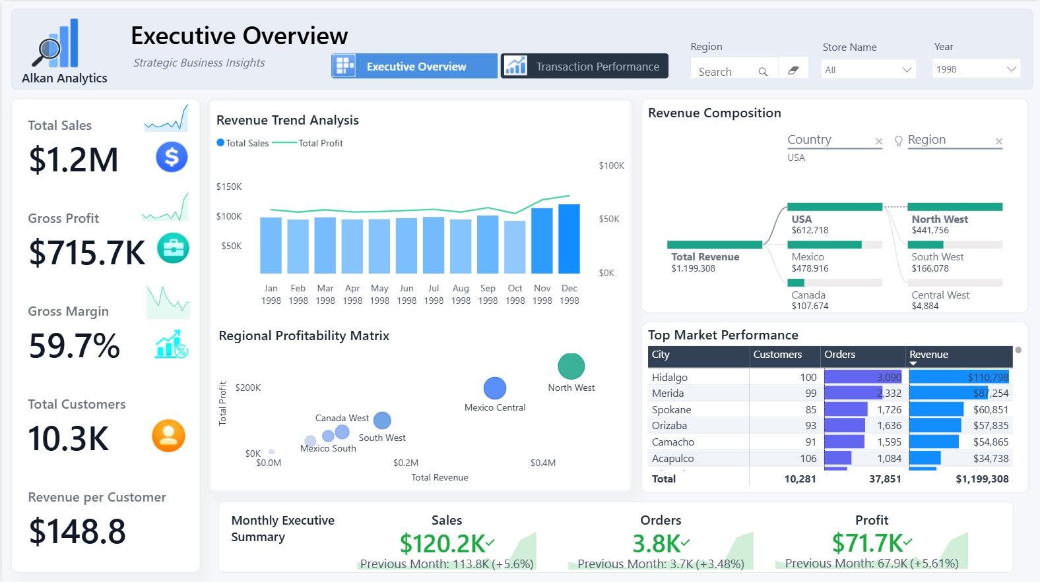This screenshot has height=582, width=1040.
Task: Sort table by Customers column header
Action: pos(785,355)
